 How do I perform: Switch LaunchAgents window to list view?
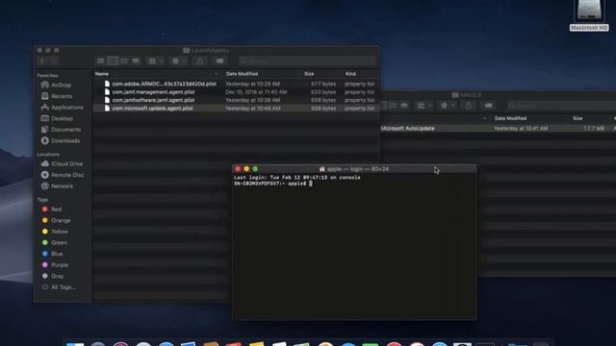point(113,61)
